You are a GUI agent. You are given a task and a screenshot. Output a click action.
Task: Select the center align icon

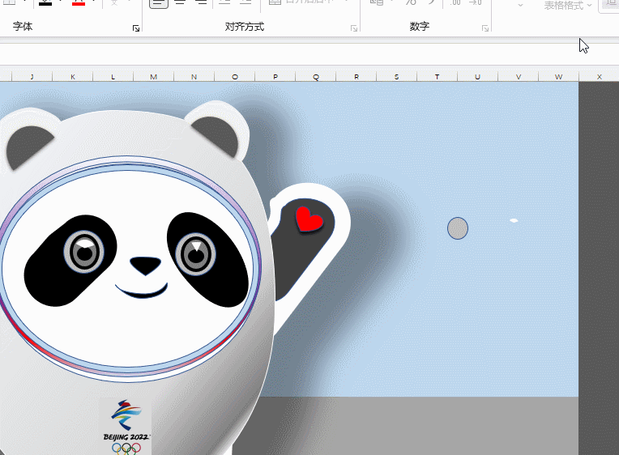coord(180,2)
